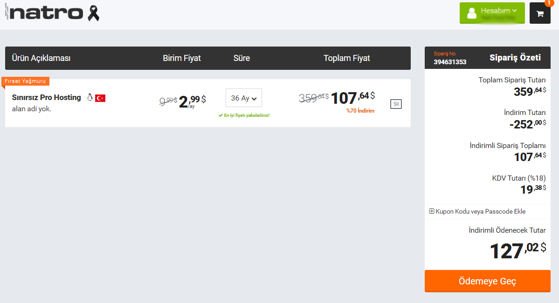This screenshot has height=303, width=559.
Task: Click the Natro logo
Action: (x=44, y=13)
